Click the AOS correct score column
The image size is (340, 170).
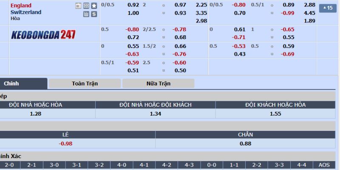[324, 165]
